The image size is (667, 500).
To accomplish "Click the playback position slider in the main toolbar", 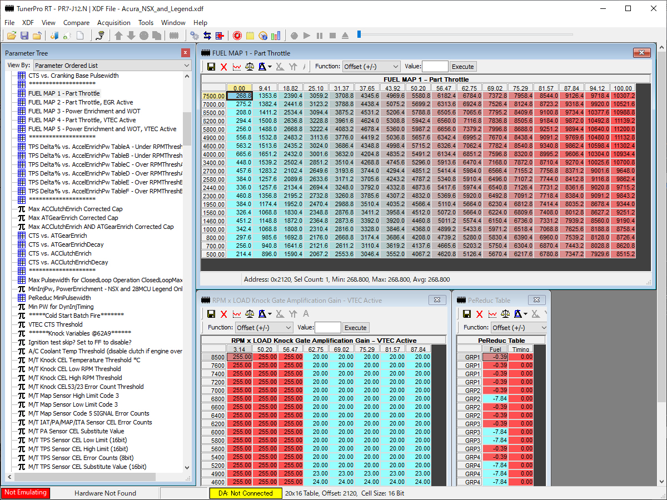I will 359,34.
